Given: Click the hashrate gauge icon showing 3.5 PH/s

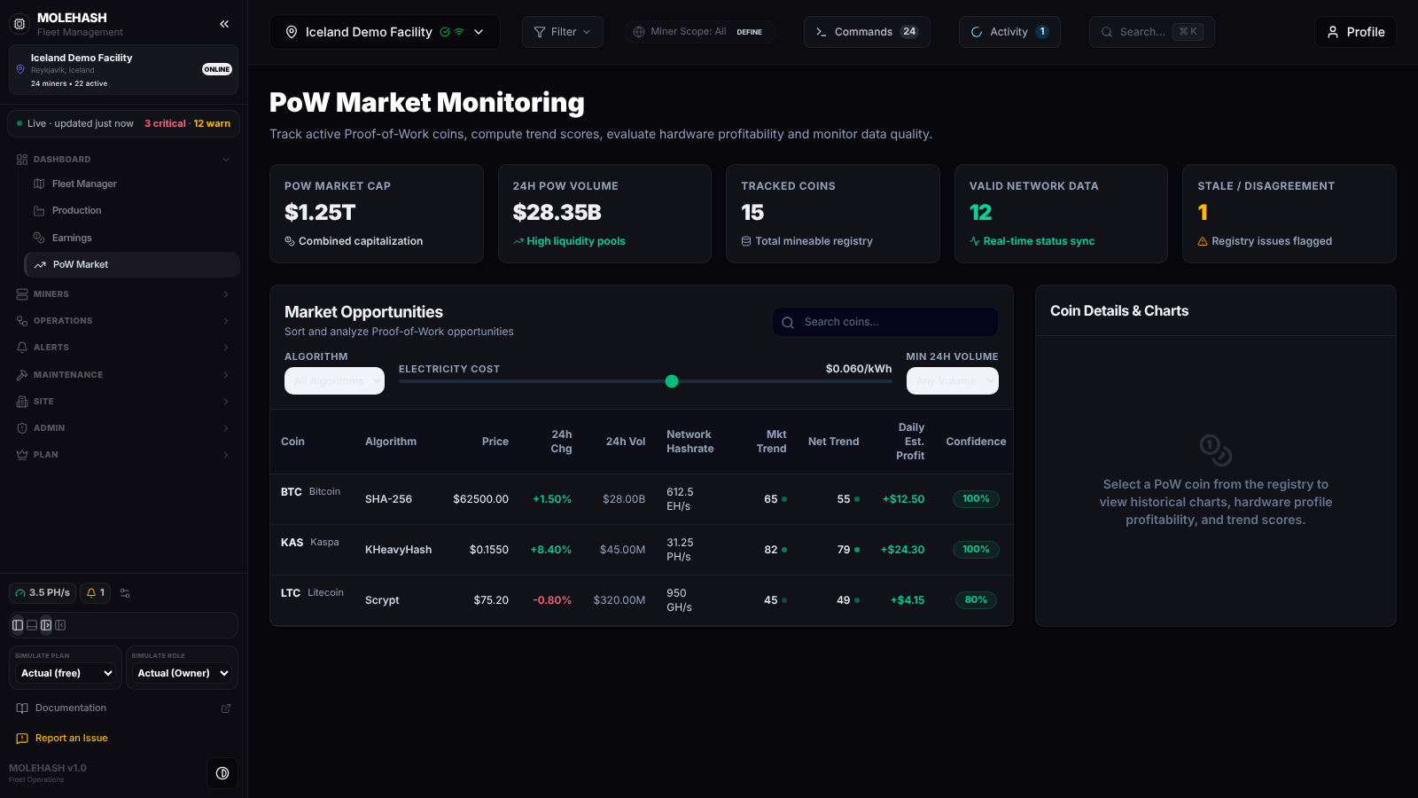Looking at the screenshot, I should coord(20,593).
